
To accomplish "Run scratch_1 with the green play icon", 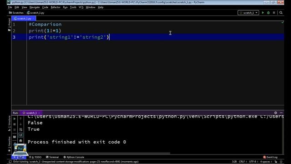I will click(263, 13).
